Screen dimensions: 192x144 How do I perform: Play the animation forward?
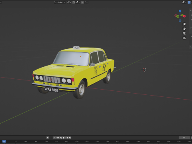tap(64, 138)
